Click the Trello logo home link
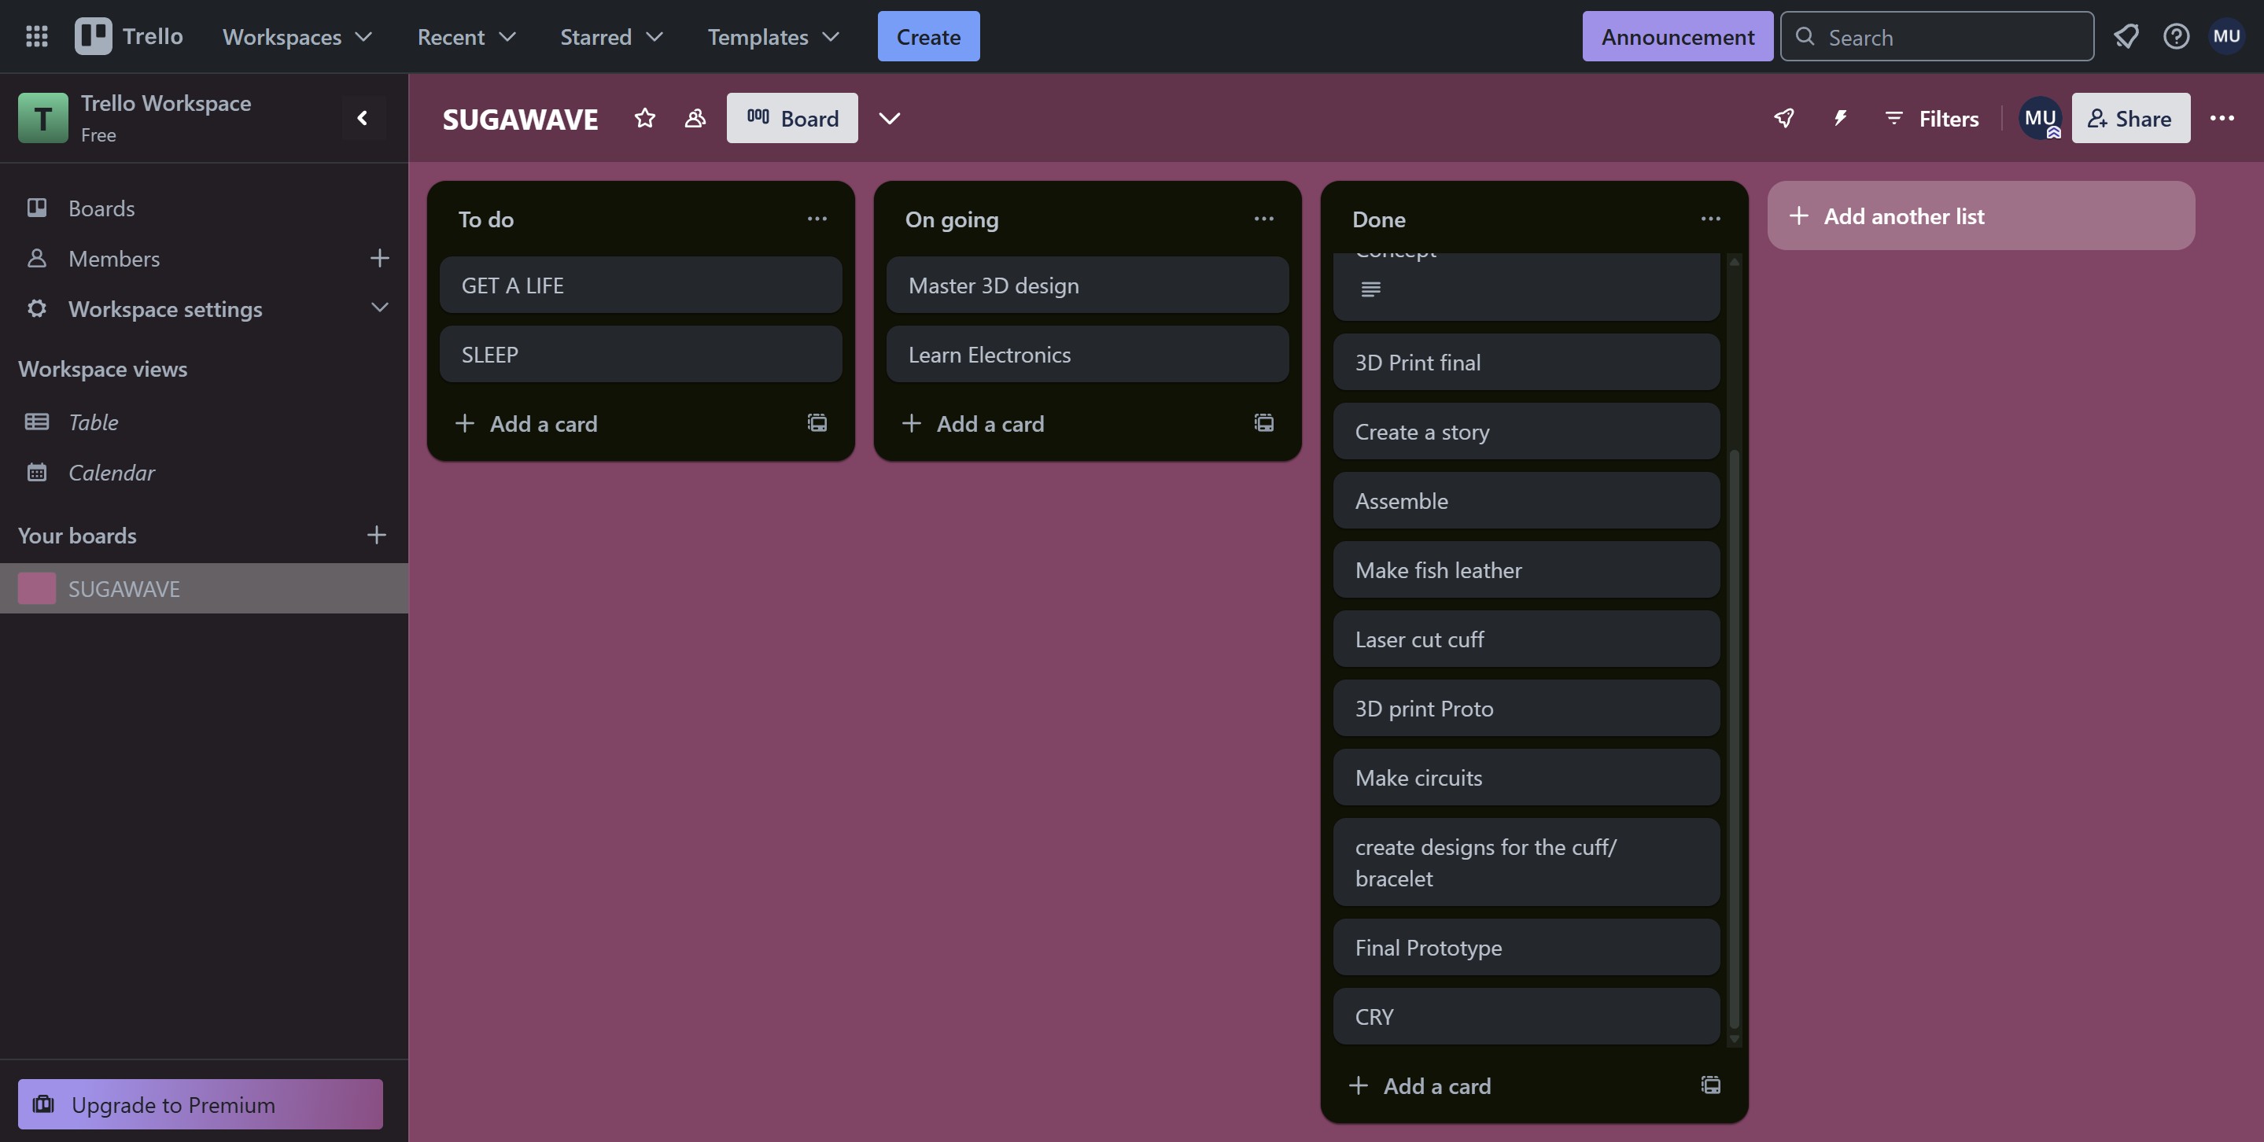 (129, 36)
